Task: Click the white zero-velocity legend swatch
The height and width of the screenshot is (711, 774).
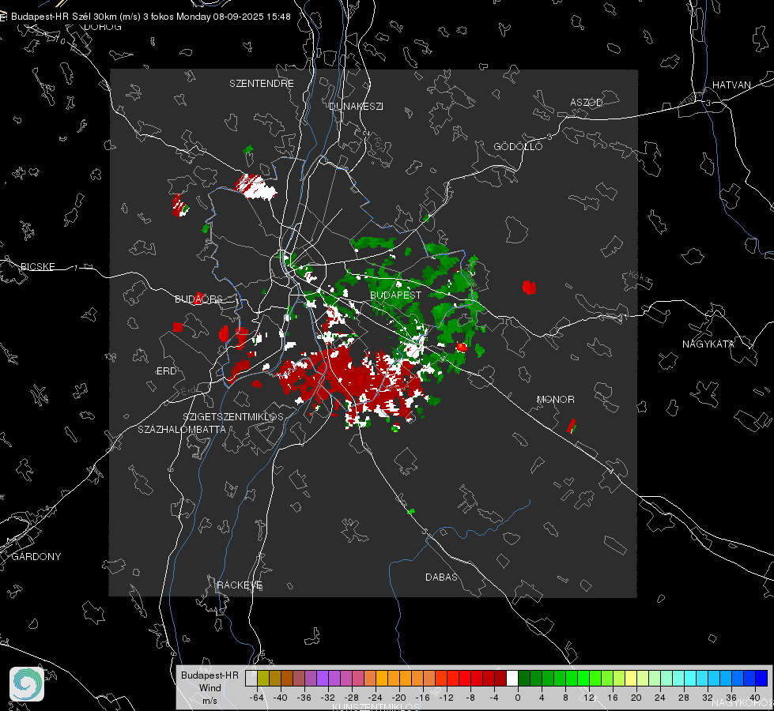Action: pyautogui.click(x=512, y=678)
